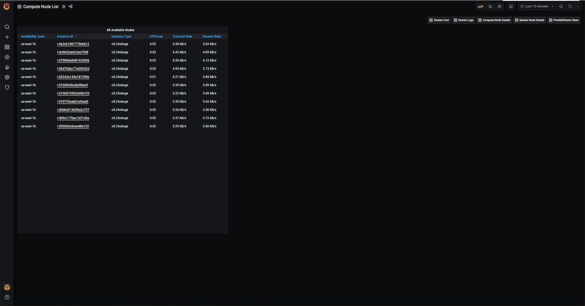
Task: Star the Compute Node List dashboard
Action: [64, 7]
